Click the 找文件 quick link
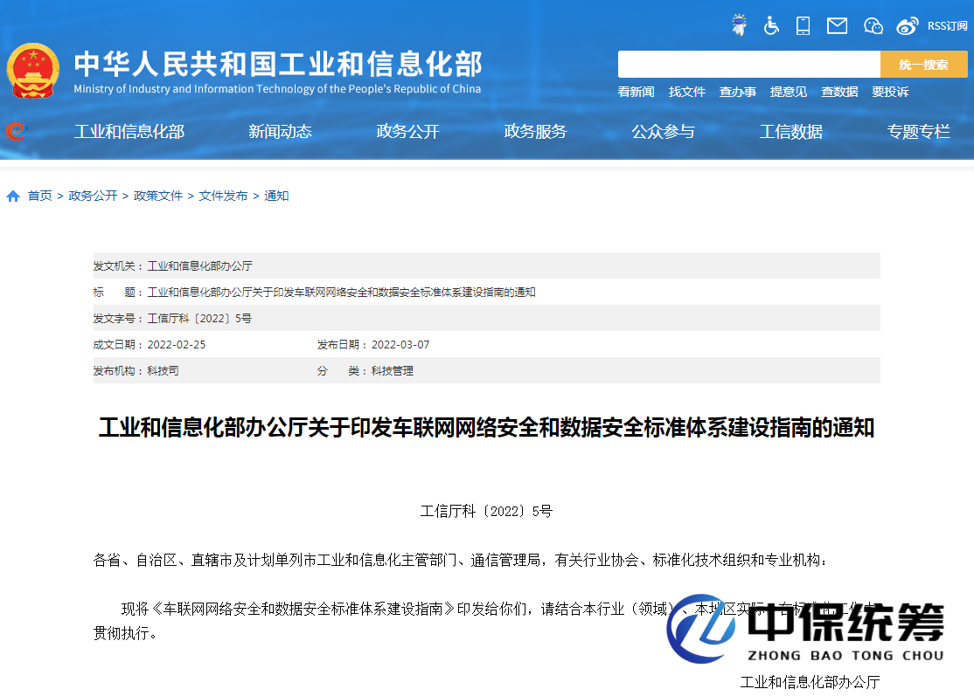This screenshot has height=696, width=974. [687, 91]
